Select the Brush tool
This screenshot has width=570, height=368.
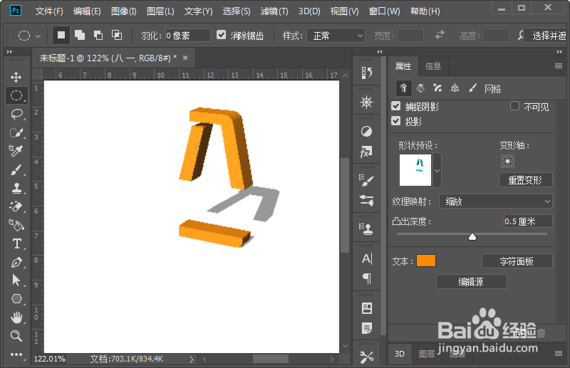[x=16, y=169]
